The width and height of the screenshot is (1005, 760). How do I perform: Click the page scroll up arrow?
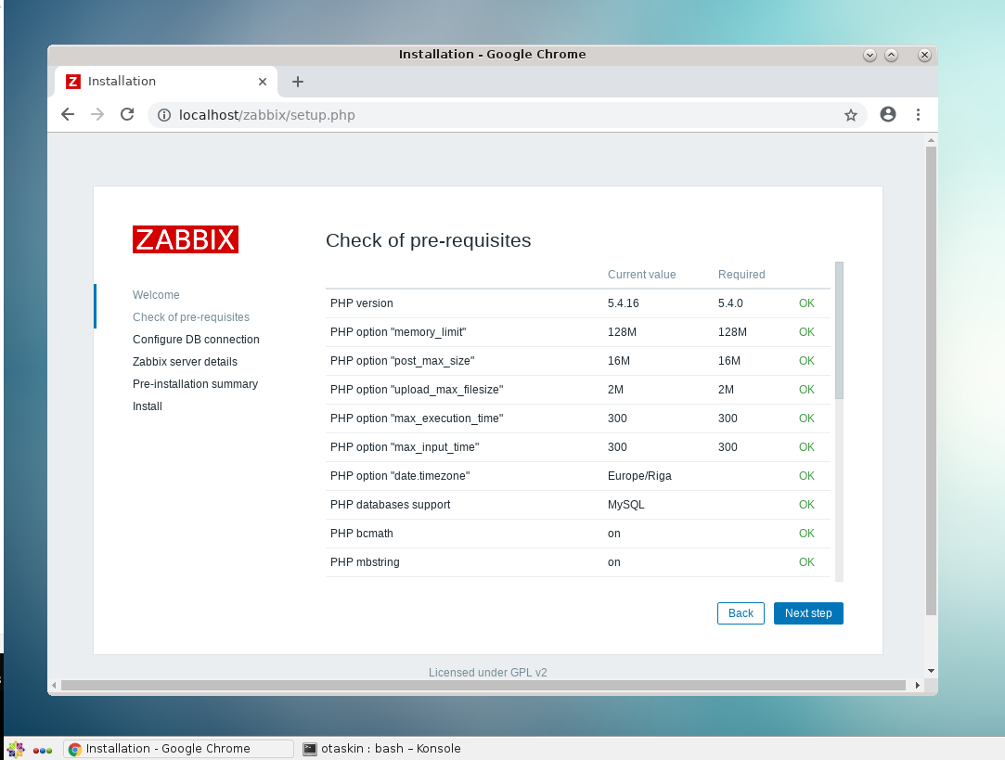[x=931, y=140]
